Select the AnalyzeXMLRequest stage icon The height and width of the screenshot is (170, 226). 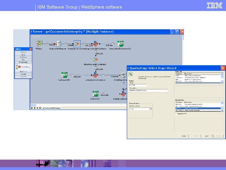(58, 43)
